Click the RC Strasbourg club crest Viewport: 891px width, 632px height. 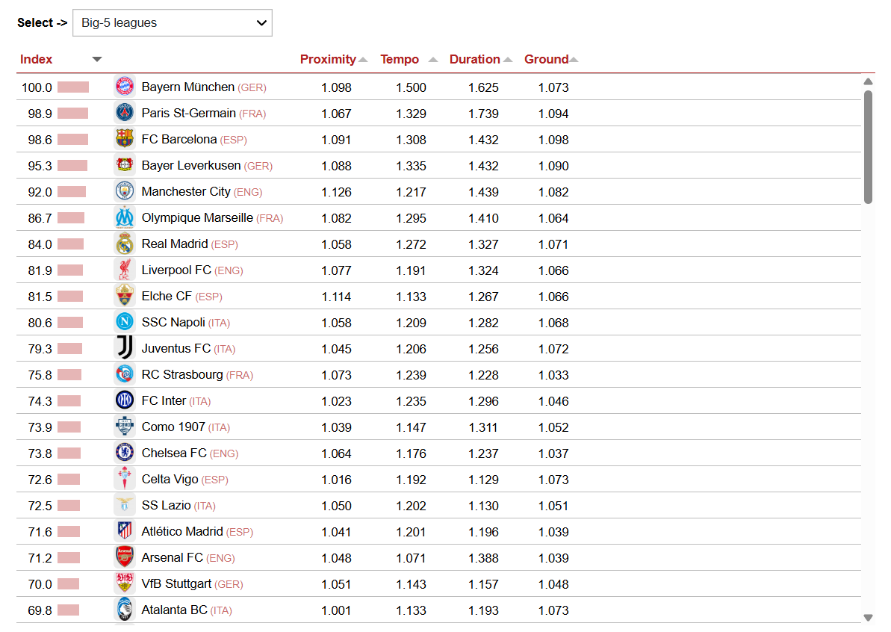[125, 374]
